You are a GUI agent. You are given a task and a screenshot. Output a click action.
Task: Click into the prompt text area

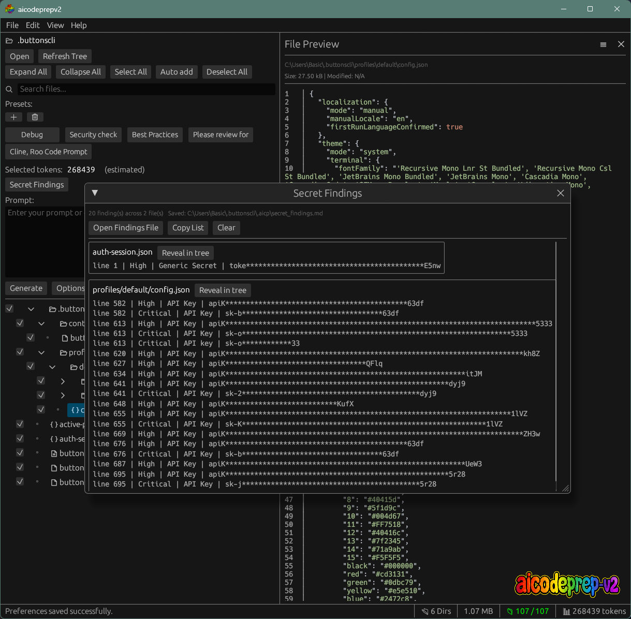[45, 242]
